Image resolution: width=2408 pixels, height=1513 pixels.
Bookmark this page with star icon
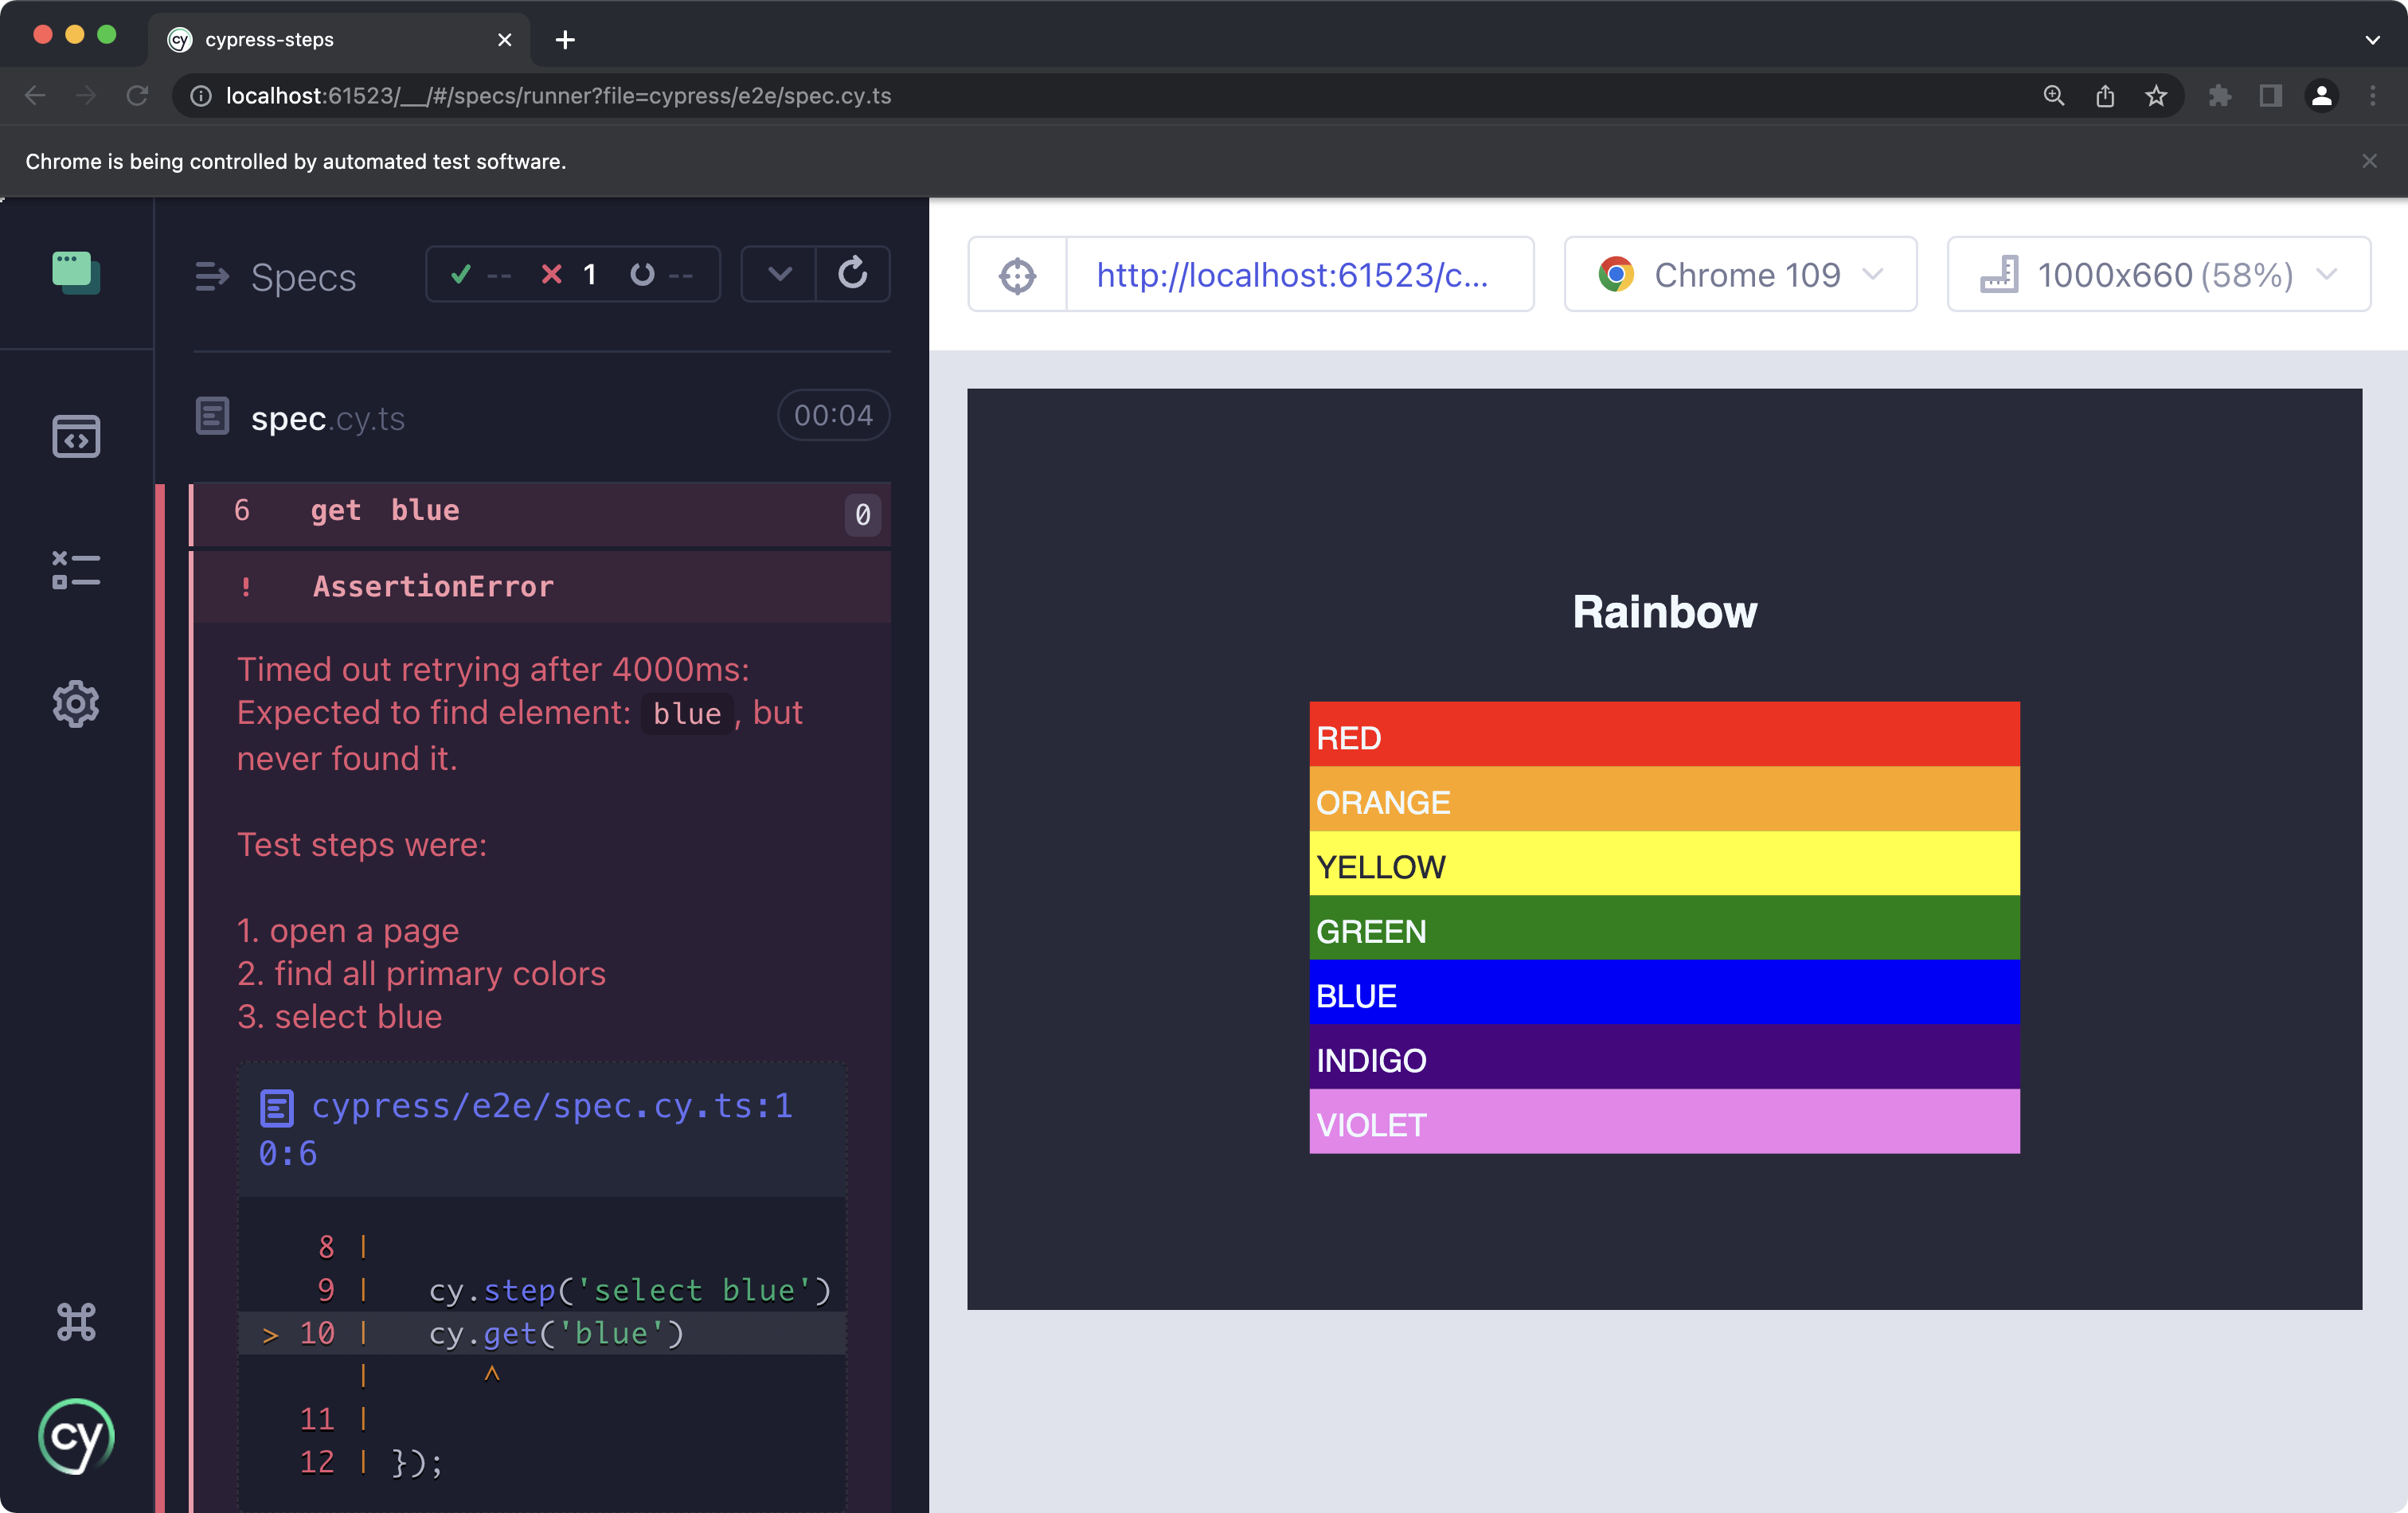[2155, 96]
